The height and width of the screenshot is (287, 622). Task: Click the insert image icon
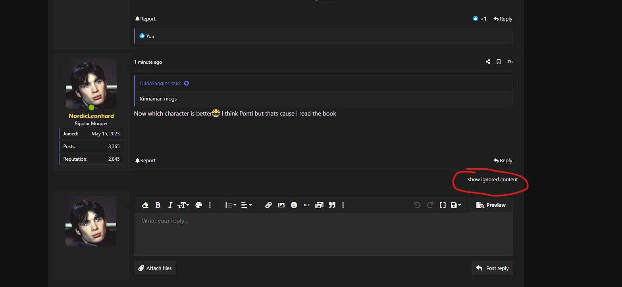pyautogui.click(x=281, y=205)
